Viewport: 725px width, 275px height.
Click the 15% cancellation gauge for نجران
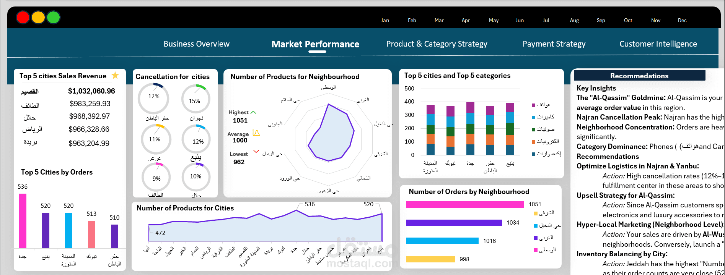point(196,99)
